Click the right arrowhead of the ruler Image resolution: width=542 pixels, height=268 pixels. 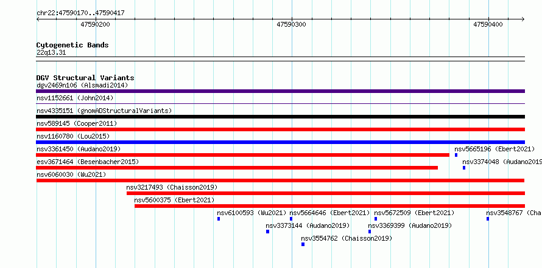click(x=523, y=19)
